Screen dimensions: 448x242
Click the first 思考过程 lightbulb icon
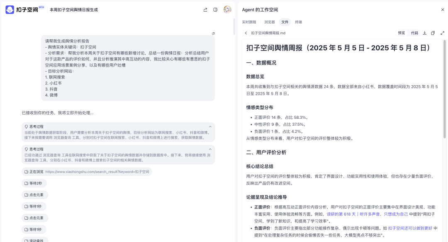click(26, 127)
